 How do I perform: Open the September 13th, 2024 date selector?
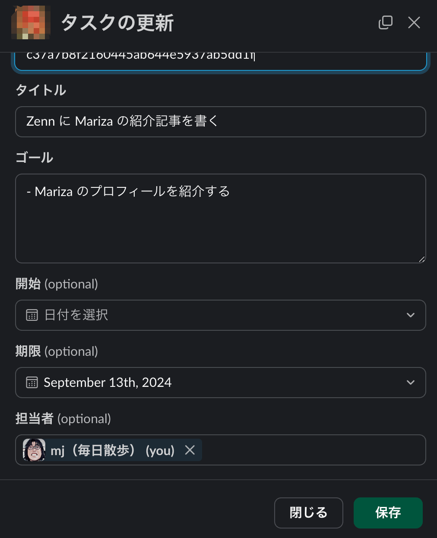[221, 383]
